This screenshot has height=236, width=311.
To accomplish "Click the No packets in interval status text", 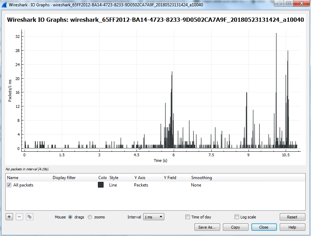I will tap(27, 169).
